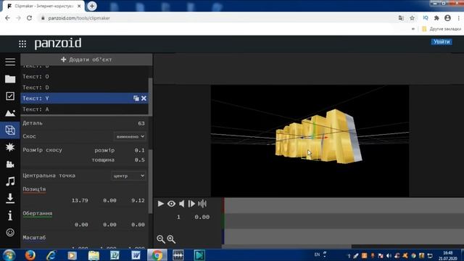The height and width of the screenshot is (261, 464).
Task: Click the smiley face icon in sidebar
Action: tap(10, 232)
